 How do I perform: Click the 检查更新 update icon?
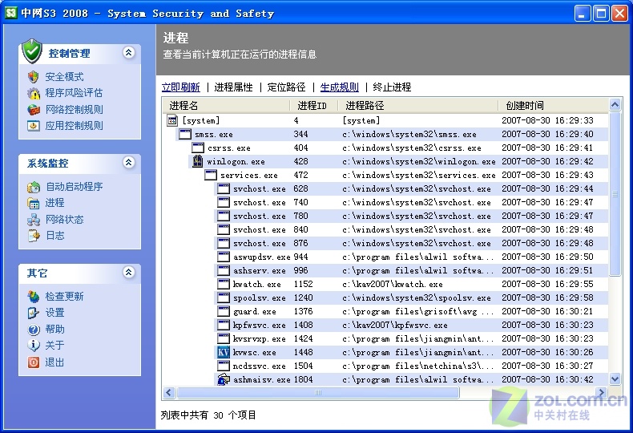(x=34, y=297)
